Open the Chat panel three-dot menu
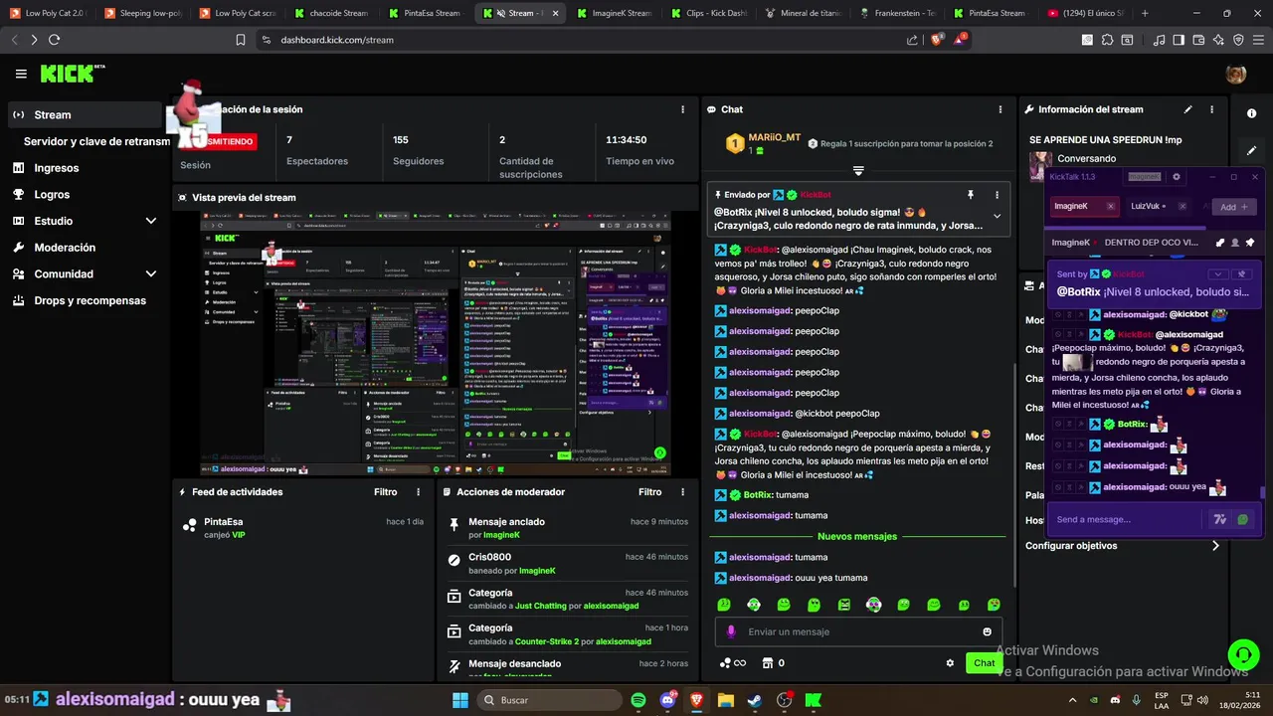This screenshot has height=716, width=1273. [x=1000, y=109]
